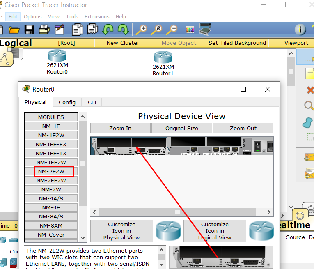This screenshot has width=314, height=269.
Task: Select module NM-2FE2W
Action: tap(51, 180)
